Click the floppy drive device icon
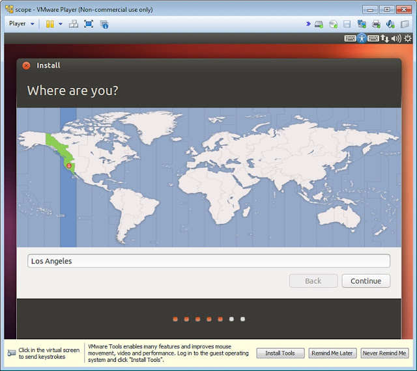The height and width of the screenshot is (371, 417). (x=347, y=24)
